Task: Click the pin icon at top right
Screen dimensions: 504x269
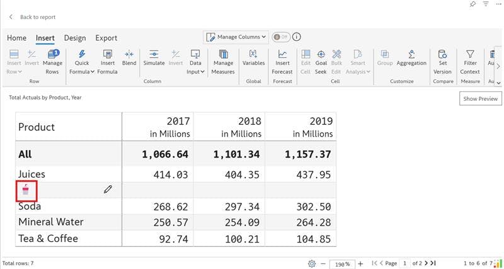Action: tap(473, 4)
